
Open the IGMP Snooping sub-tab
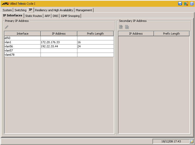click(70, 16)
